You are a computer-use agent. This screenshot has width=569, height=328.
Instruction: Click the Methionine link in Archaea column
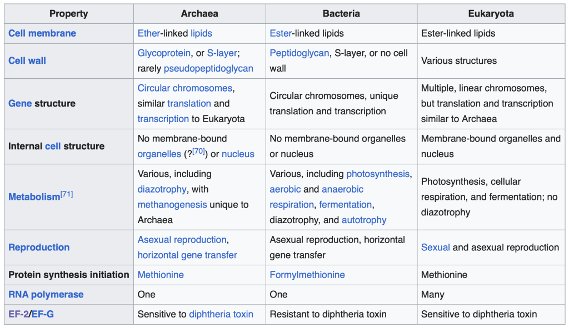pos(161,275)
